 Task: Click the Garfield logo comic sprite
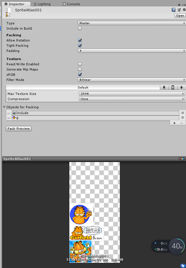(x=86, y=233)
